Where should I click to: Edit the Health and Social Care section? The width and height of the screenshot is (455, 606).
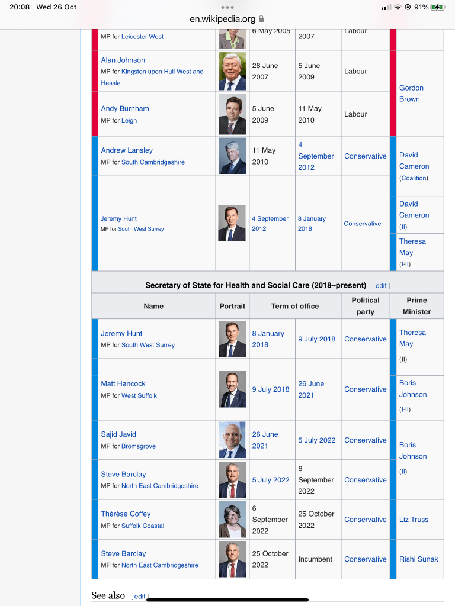381,286
